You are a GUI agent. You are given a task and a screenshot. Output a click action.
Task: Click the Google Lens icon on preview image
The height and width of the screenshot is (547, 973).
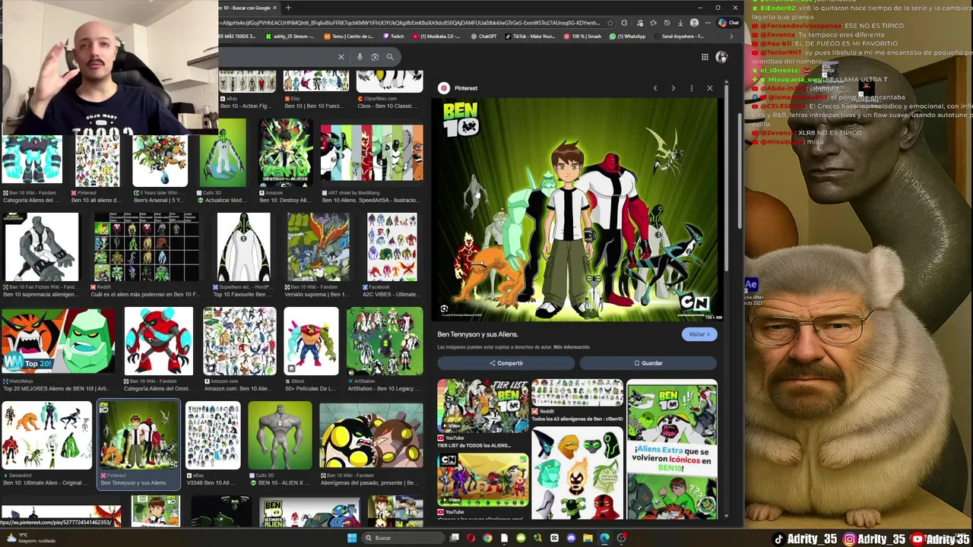pos(445,309)
